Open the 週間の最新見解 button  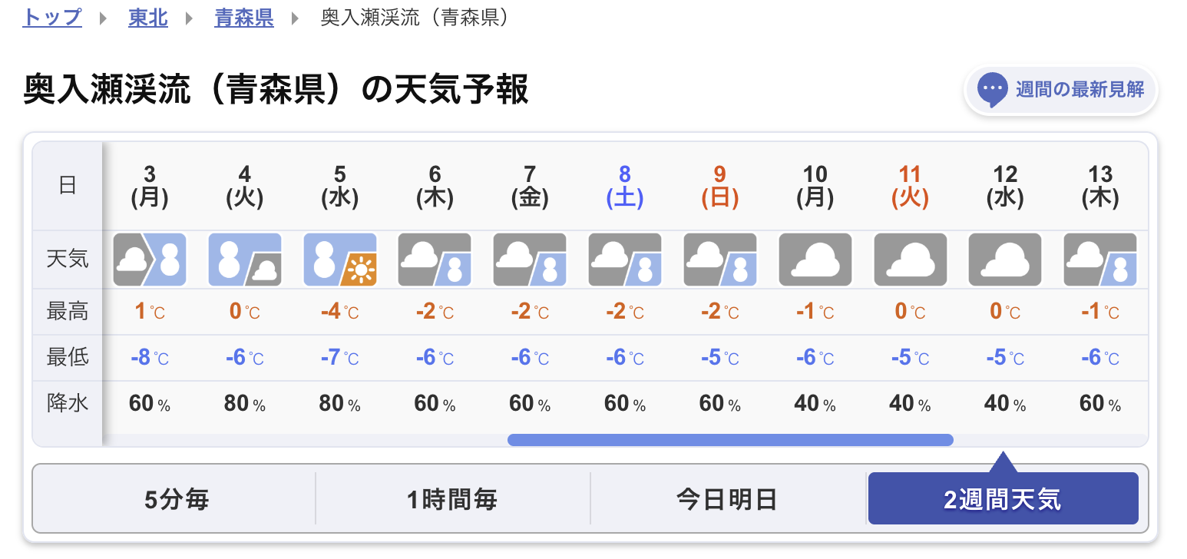1060,91
